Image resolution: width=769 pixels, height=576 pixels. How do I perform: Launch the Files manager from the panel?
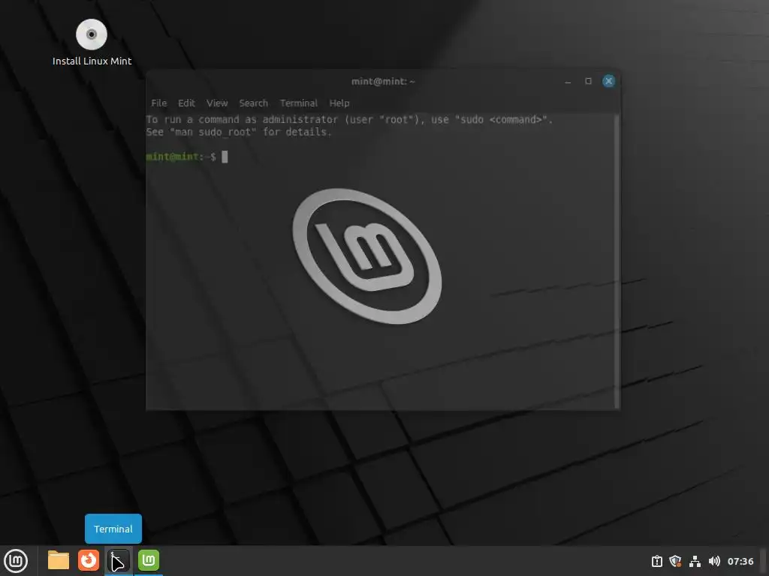coord(59,560)
